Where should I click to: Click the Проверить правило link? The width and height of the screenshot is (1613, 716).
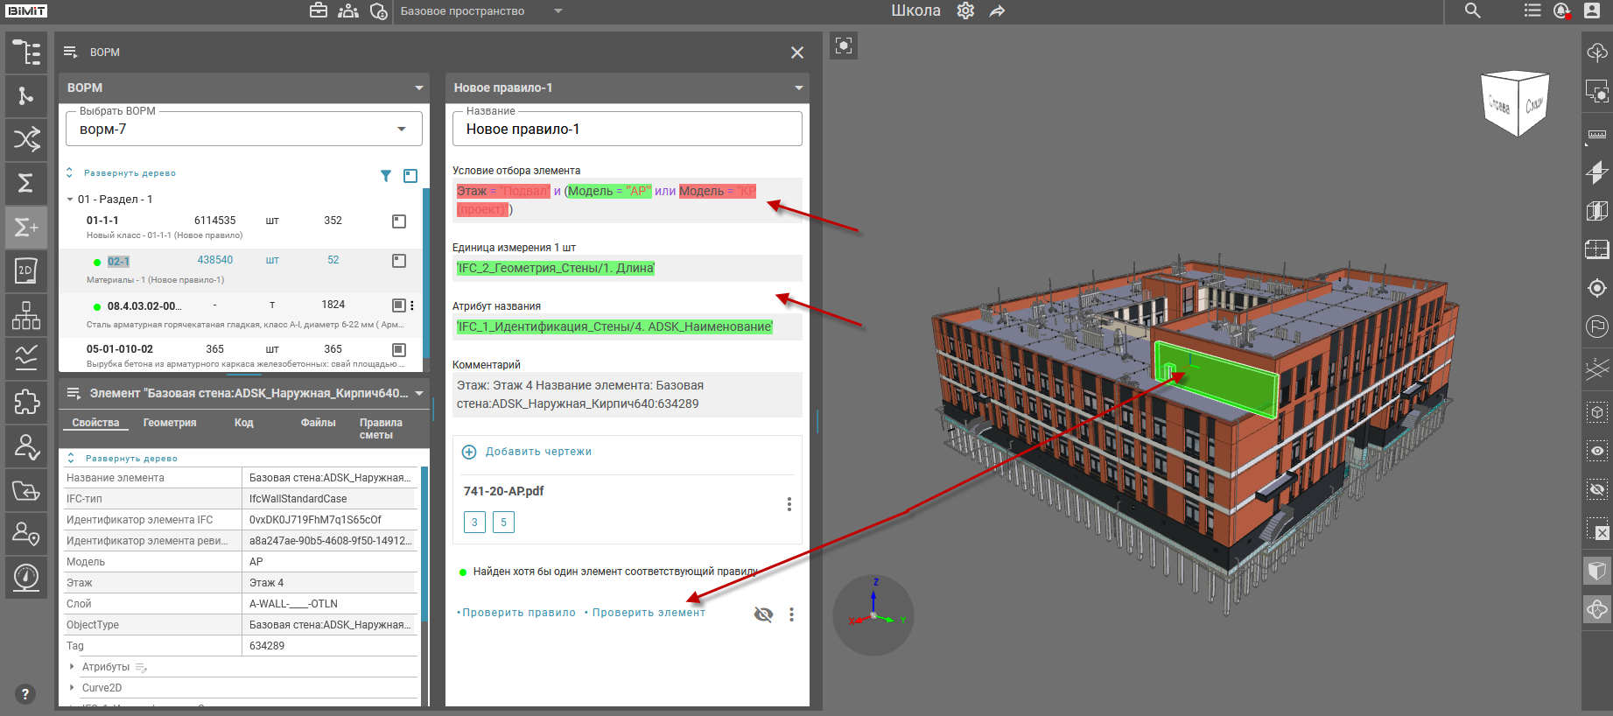[x=518, y=613]
